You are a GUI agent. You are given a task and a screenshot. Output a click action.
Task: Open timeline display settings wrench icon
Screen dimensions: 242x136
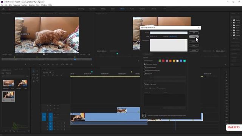pos(61,76)
